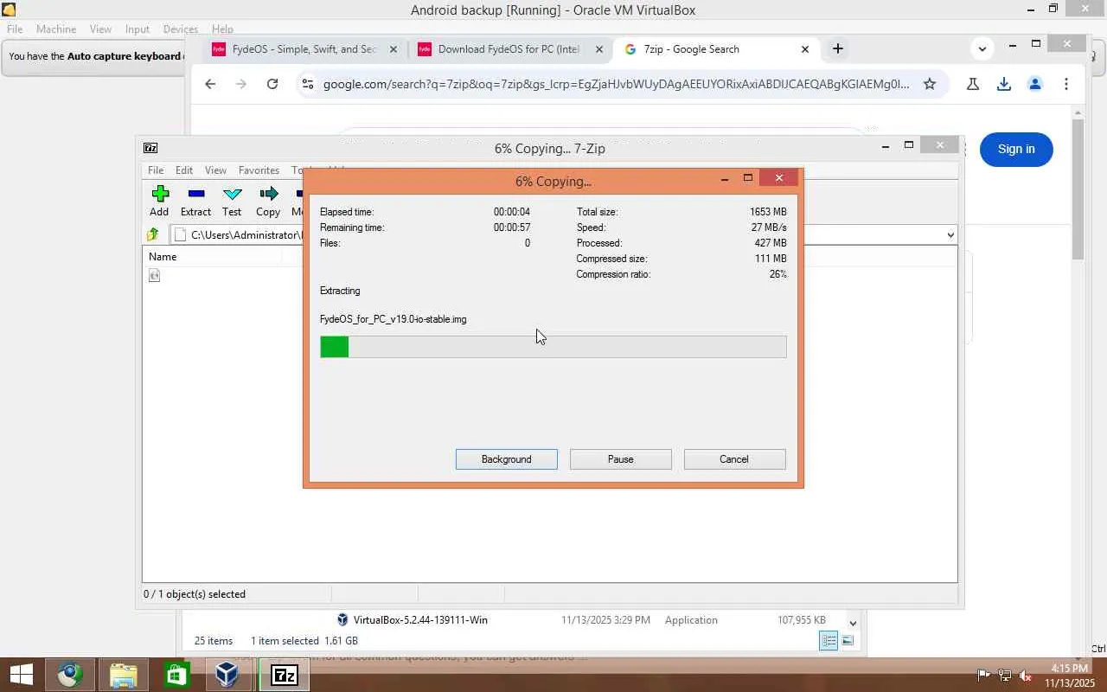This screenshot has width=1107, height=692.
Task: Bookmark this page with the star icon
Action: tap(930, 84)
